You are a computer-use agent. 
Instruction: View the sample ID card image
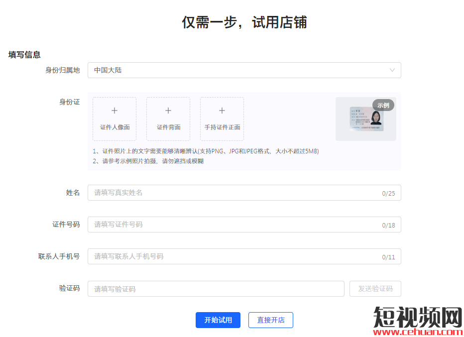tap(366, 119)
